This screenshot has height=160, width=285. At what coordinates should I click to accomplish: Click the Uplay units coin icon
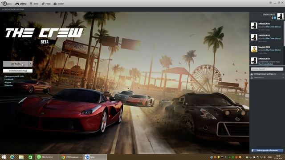pyautogui.click(x=275, y=18)
